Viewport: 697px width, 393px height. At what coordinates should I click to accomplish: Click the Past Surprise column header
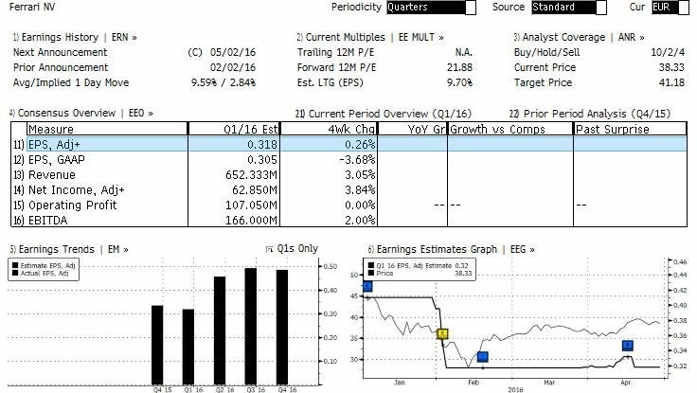coord(631,129)
